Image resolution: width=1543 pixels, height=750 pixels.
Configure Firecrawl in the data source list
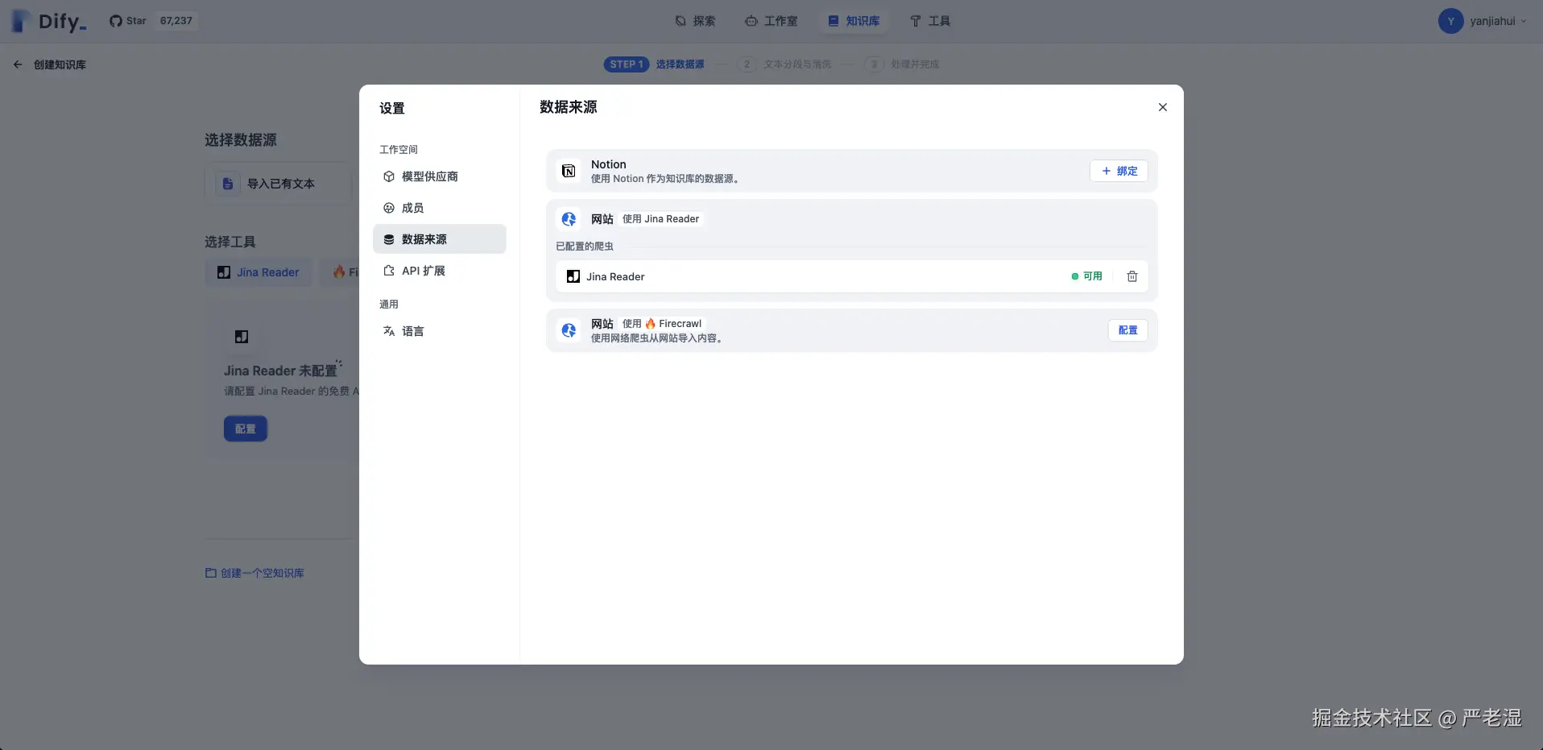tap(1127, 330)
